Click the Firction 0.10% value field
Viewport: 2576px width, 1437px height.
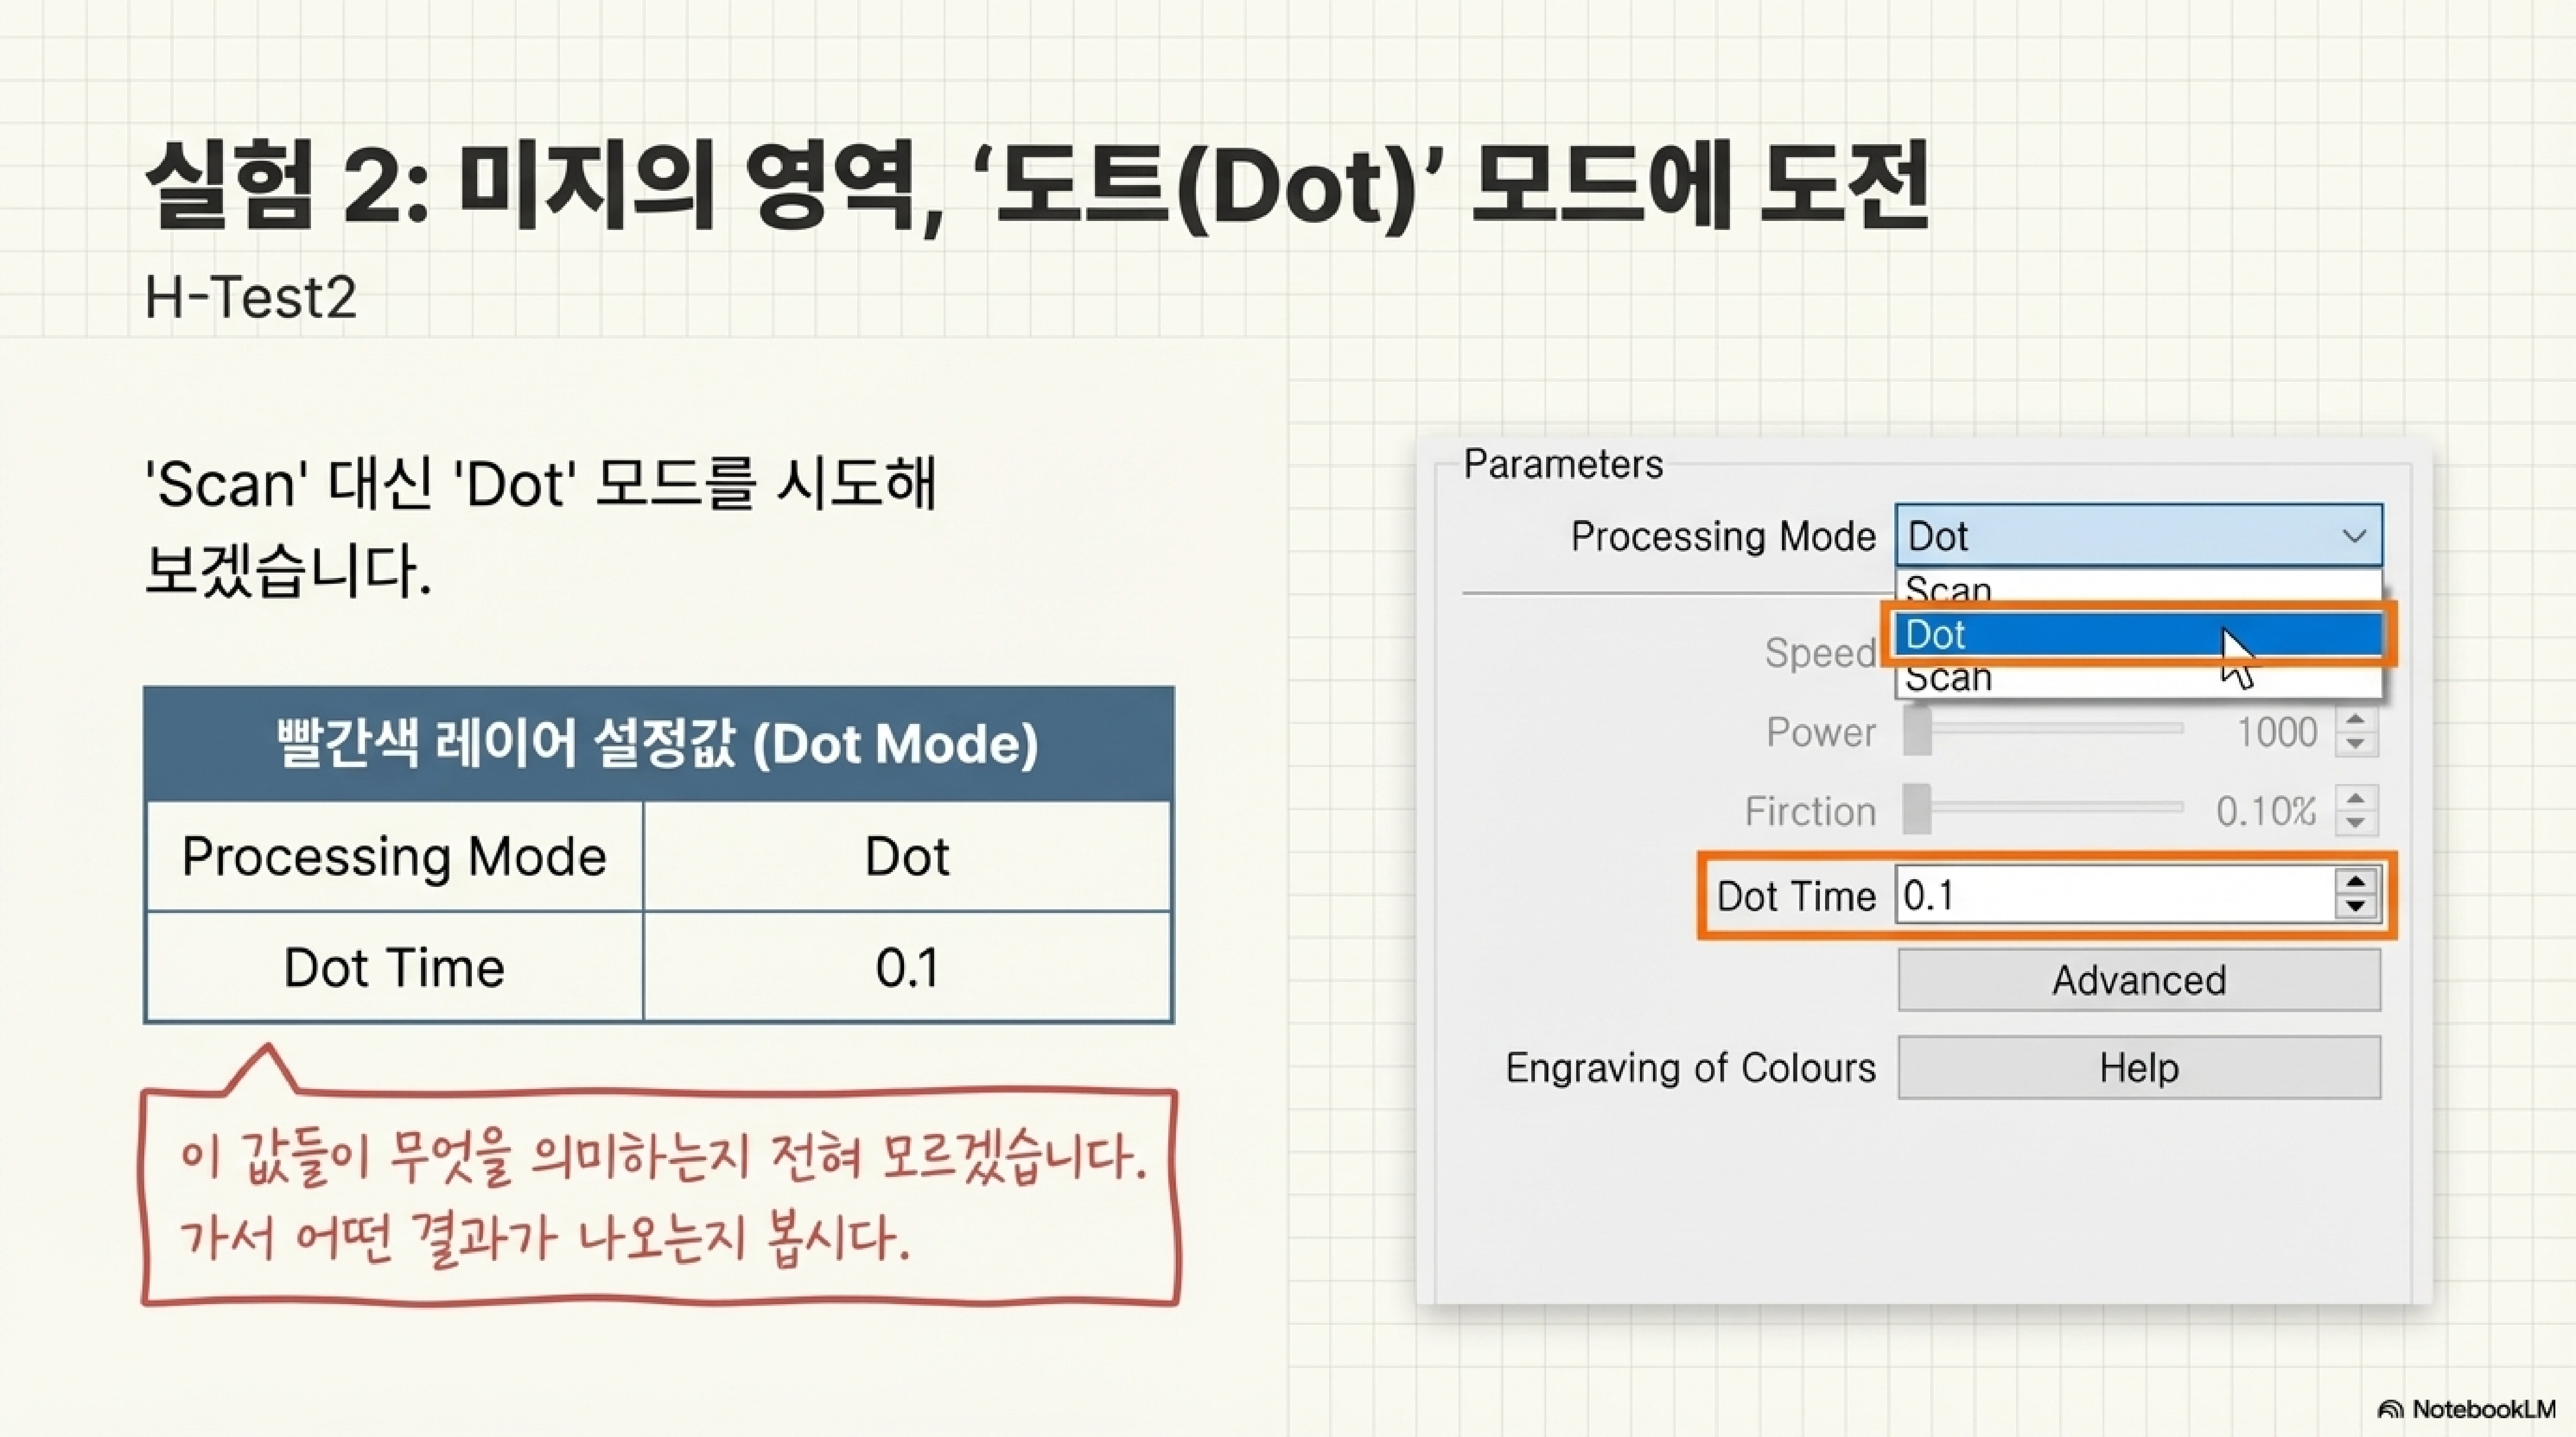point(2266,811)
